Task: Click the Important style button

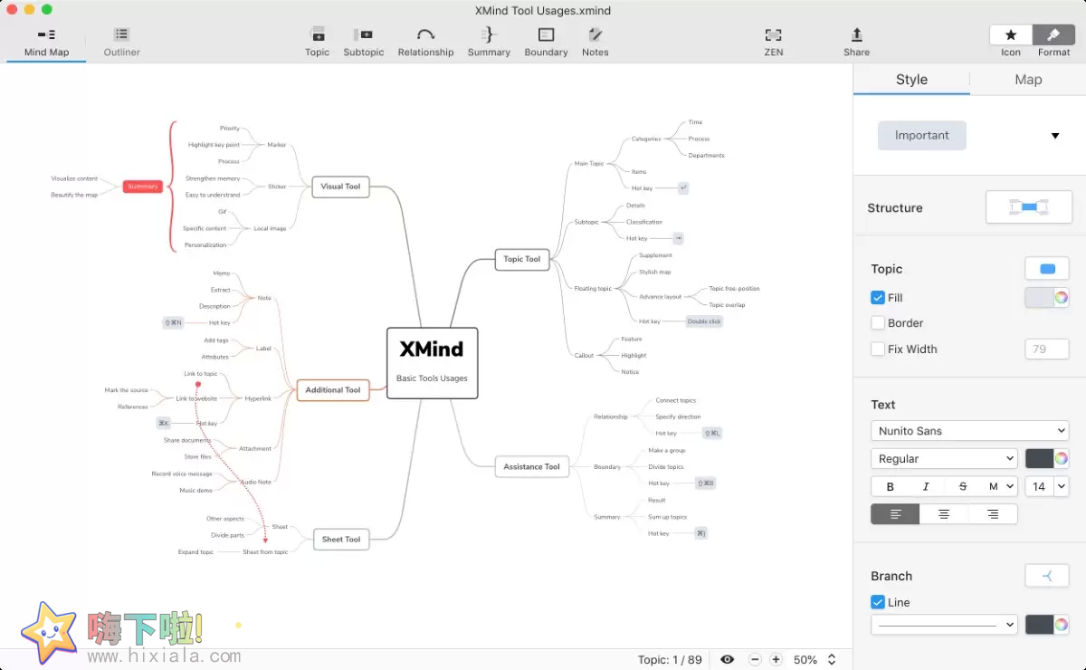Action: [921, 136]
